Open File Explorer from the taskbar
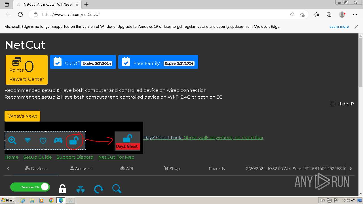 [x=32, y=200]
